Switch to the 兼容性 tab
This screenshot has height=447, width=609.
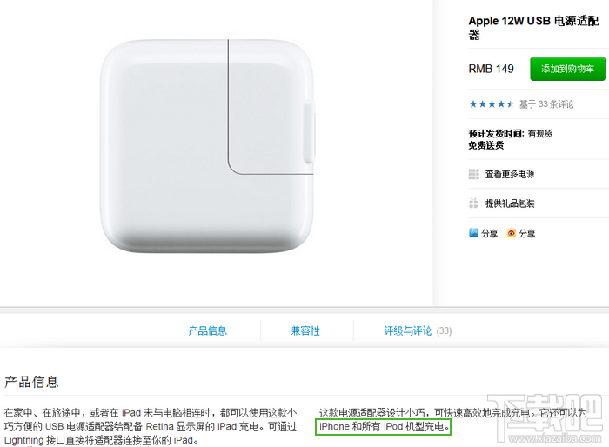(x=305, y=330)
